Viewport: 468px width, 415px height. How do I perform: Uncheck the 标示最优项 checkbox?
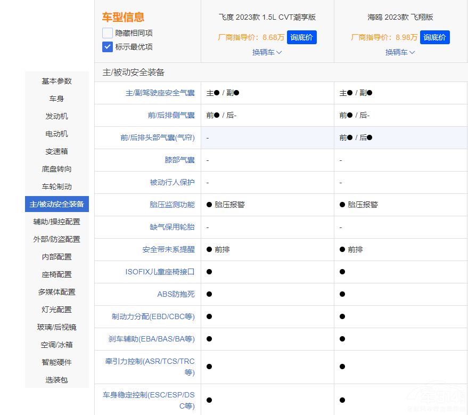pyautogui.click(x=108, y=47)
